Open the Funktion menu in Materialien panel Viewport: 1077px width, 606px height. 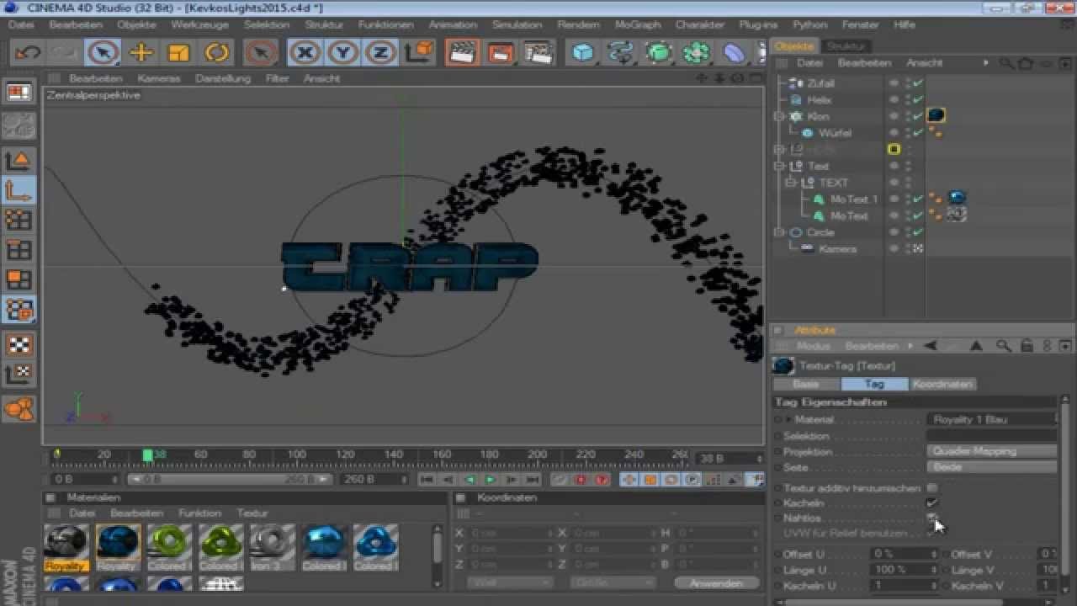click(x=199, y=513)
